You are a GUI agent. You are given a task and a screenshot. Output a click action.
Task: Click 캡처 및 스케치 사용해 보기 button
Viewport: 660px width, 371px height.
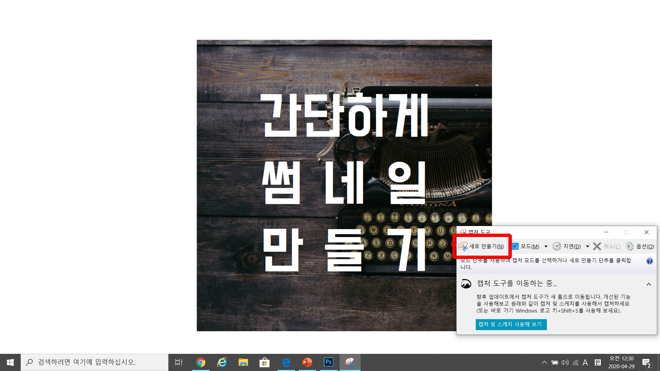point(511,324)
